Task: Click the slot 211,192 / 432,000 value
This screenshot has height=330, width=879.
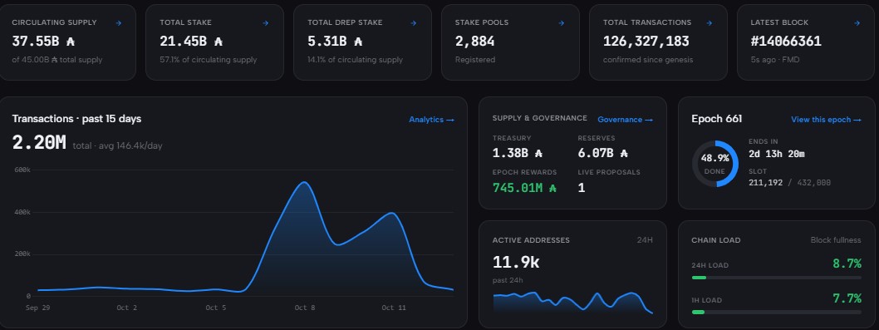Action: coord(789,183)
